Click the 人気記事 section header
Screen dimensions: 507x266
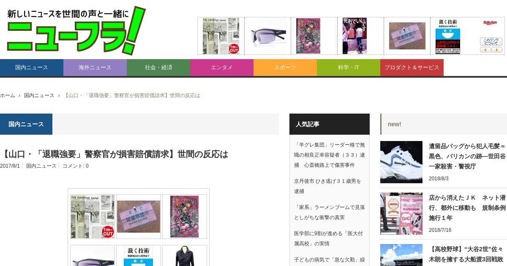(x=330, y=124)
